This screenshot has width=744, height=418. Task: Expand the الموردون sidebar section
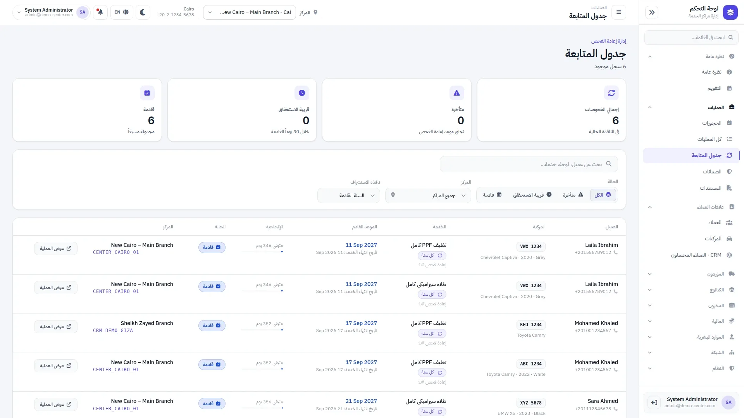pos(691,274)
